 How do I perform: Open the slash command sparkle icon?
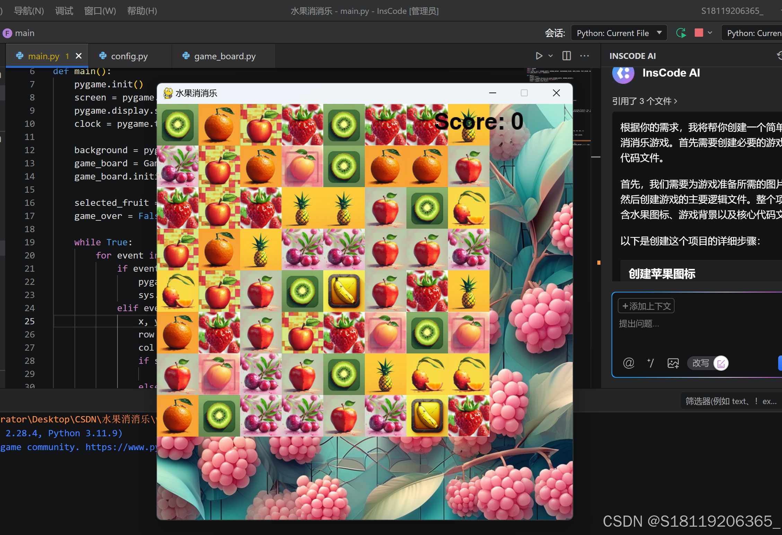650,363
